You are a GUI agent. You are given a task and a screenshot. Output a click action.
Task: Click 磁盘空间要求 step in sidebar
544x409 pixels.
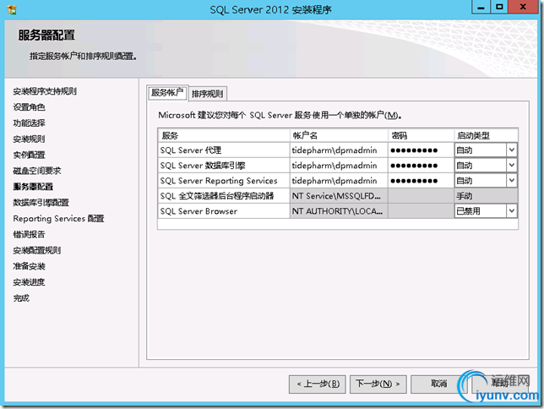(x=37, y=171)
